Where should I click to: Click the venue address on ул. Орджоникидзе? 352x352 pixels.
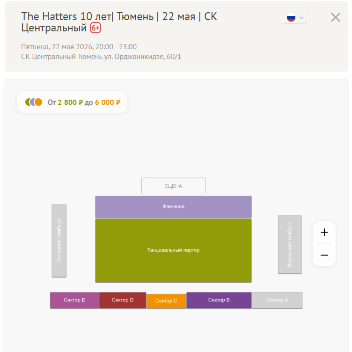point(101,57)
